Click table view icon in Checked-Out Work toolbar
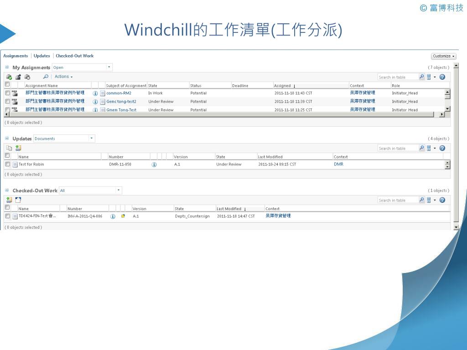The width and height of the screenshot is (467, 350). tap(429, 200)
